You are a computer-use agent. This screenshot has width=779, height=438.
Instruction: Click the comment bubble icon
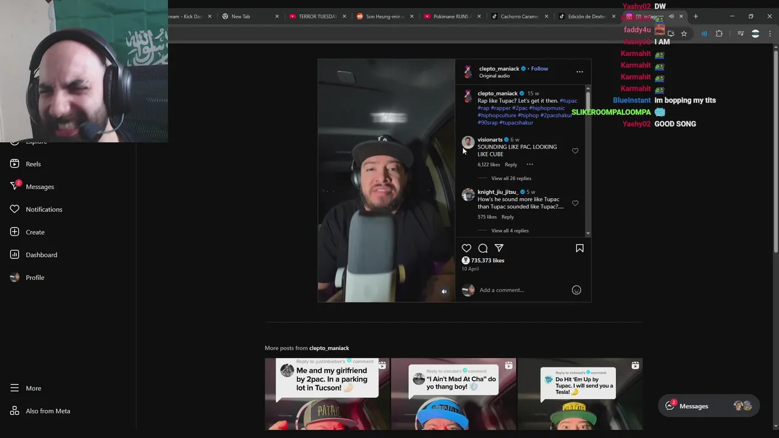[x=483, y=248]
